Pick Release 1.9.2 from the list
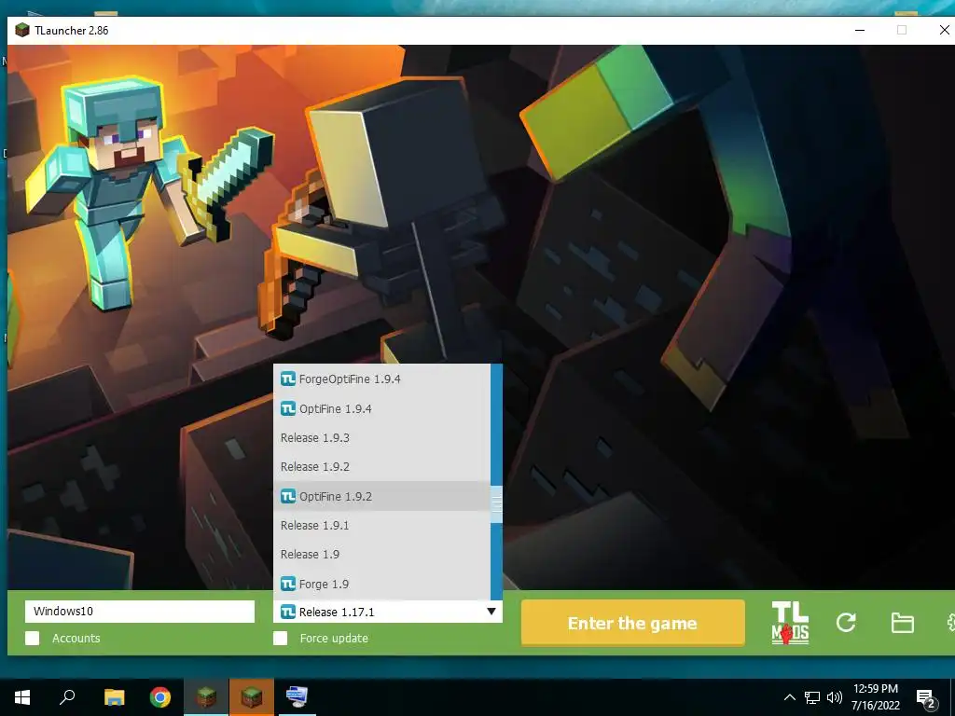 click(381, 467)
